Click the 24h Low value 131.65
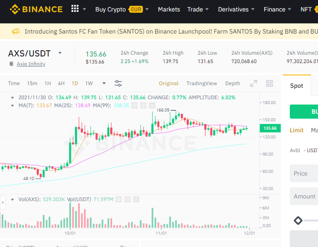Screen dimensions: 318x247 point(205,61)
